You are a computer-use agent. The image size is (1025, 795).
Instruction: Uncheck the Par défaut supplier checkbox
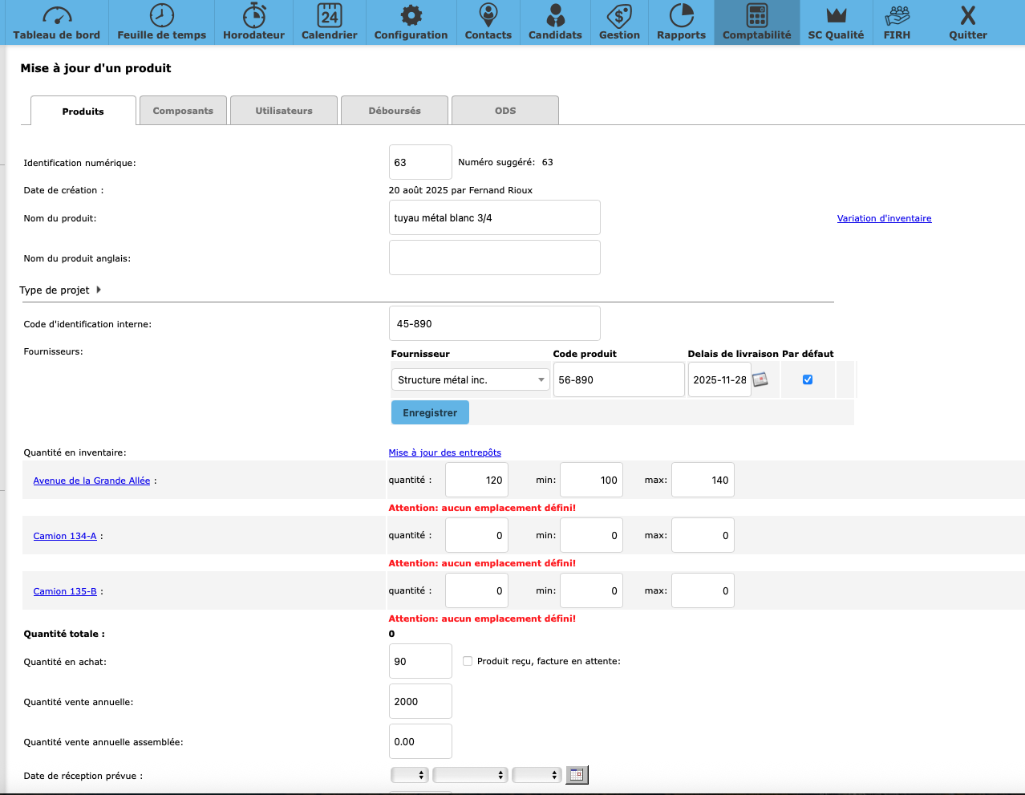(808, 379)
